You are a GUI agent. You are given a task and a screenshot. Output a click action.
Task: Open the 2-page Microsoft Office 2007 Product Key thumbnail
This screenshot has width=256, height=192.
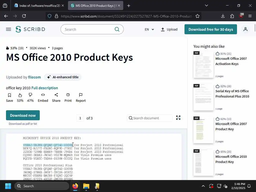click(203, 130)
